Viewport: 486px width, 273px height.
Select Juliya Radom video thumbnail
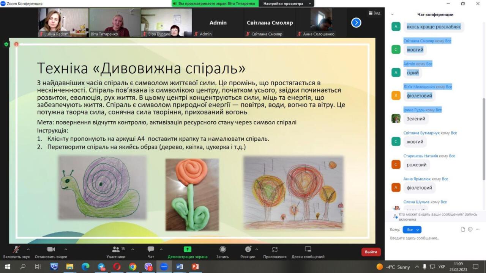[63, 23]
